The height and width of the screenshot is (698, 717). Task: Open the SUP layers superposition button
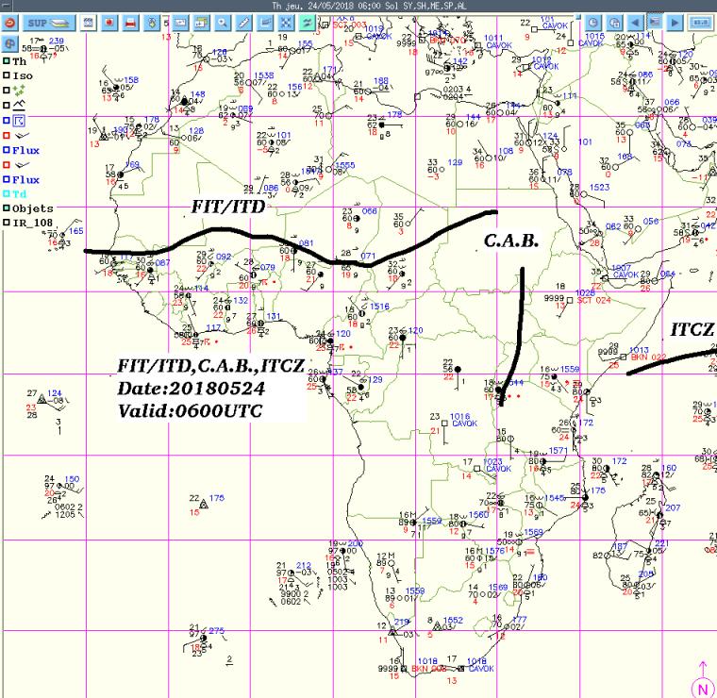coord(48,23)
